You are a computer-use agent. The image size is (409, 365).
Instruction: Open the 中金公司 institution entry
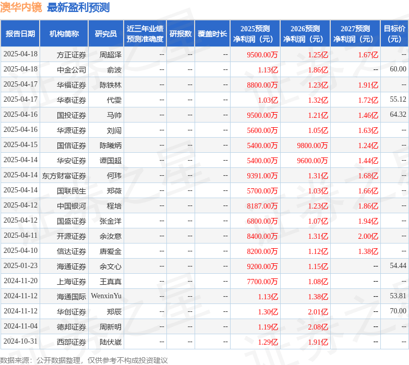71,70
